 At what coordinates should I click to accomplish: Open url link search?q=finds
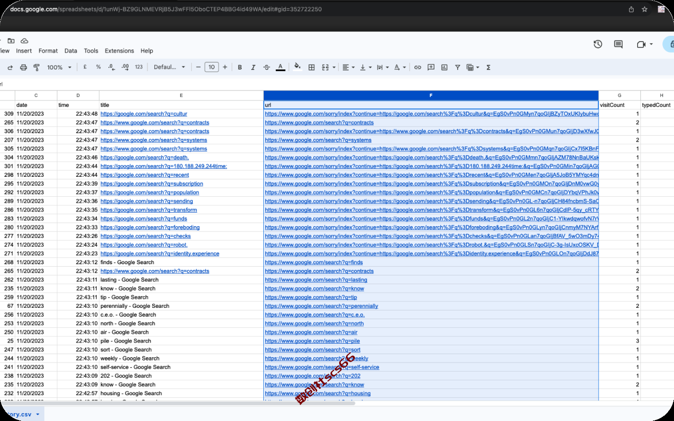pos(314,263)
